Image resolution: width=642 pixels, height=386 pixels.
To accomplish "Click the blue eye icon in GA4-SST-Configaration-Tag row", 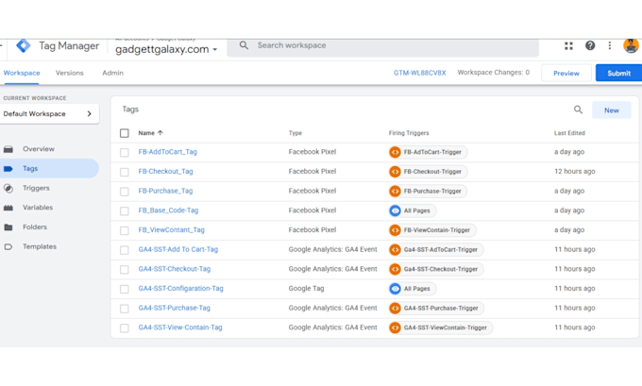I will pos(395,289).
